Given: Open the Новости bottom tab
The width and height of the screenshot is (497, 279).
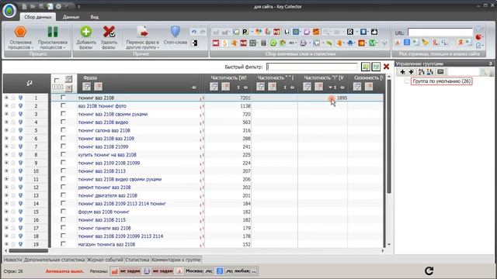Looking at the screenshot, I should click(13, 260).
